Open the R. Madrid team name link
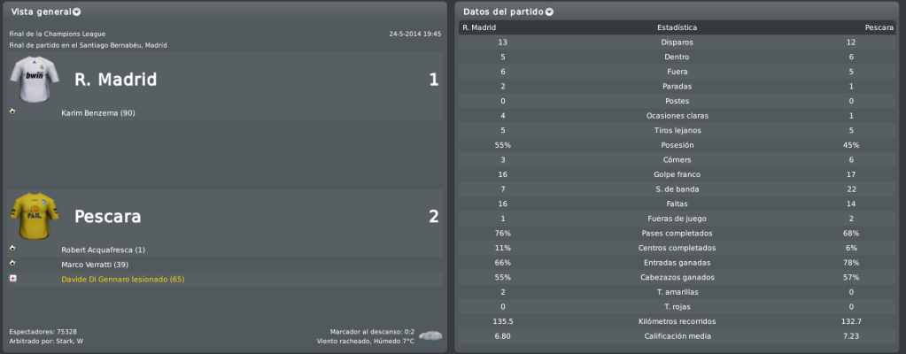The image size is (906, 354). pos(115,80)
